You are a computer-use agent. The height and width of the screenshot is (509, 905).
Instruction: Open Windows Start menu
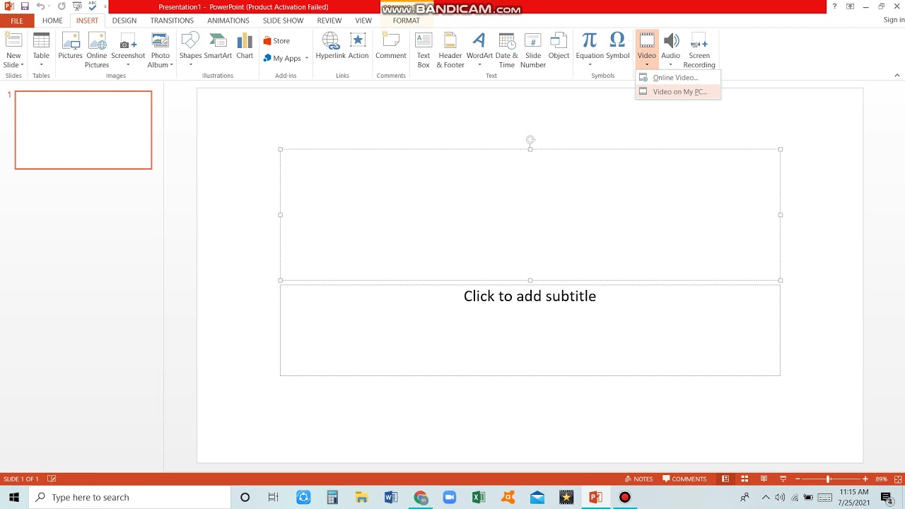(x=14, y=497)
